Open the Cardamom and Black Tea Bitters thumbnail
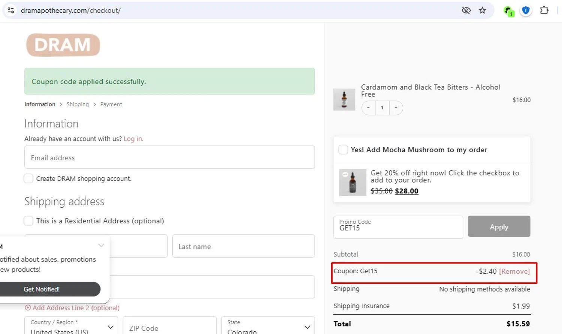Image resolution: width=562 pixels, height=334 pixels. coord(344,100)
